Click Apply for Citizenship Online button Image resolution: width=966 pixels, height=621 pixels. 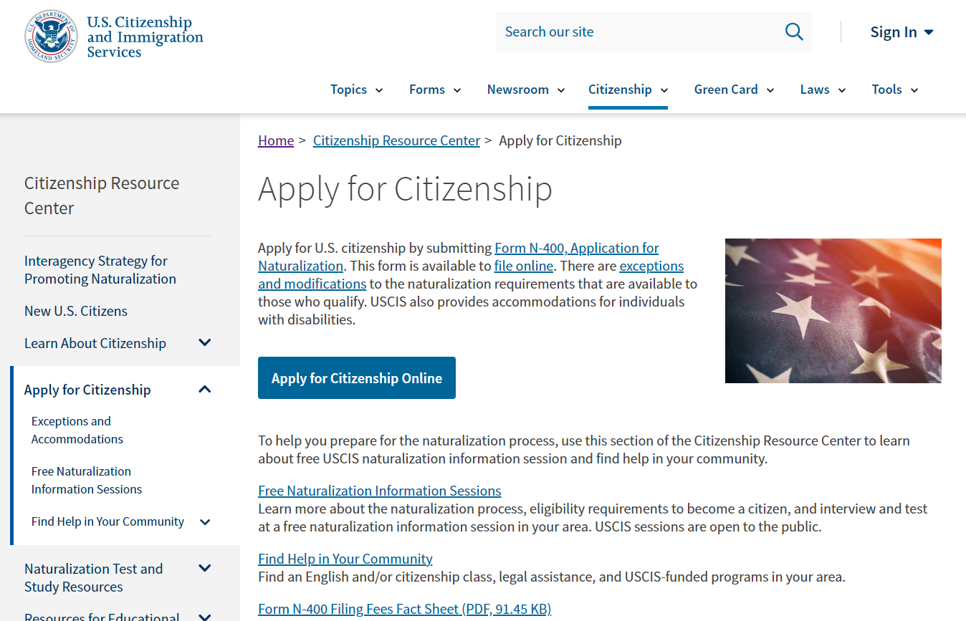(356, 378)
